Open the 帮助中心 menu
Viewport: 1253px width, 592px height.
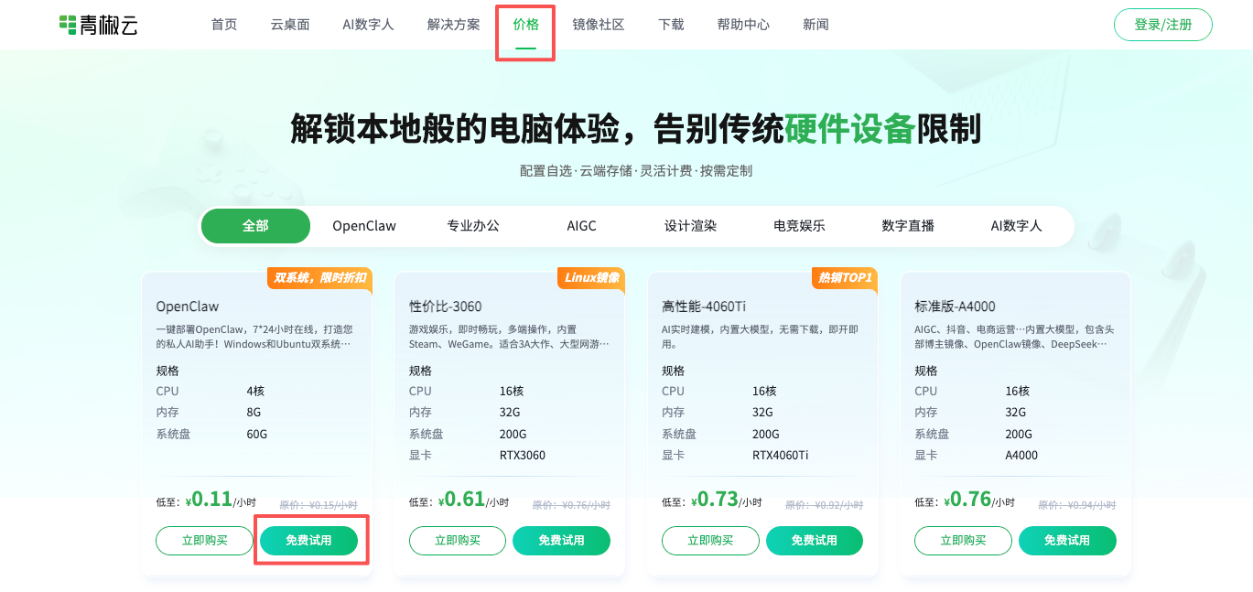point(743,25)
